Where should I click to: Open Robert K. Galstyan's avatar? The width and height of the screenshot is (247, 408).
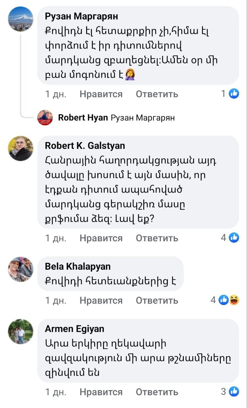click(20, 149)
